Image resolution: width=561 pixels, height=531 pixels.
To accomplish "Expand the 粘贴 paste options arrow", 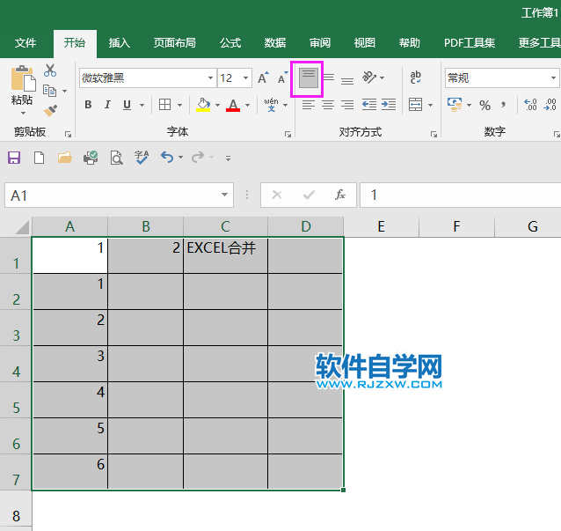I will (x=23, y=114).
